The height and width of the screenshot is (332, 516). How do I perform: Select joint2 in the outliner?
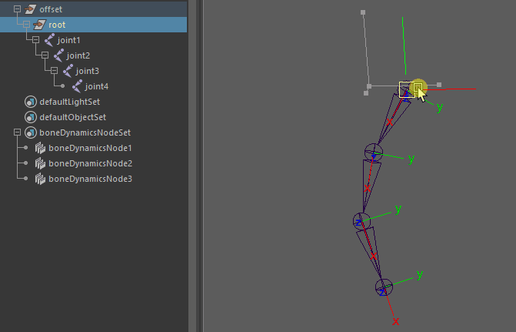click(x=78, y=55)
